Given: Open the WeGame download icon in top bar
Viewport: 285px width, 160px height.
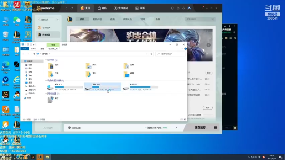Looking at the screenshot, I should coord(183,8).
